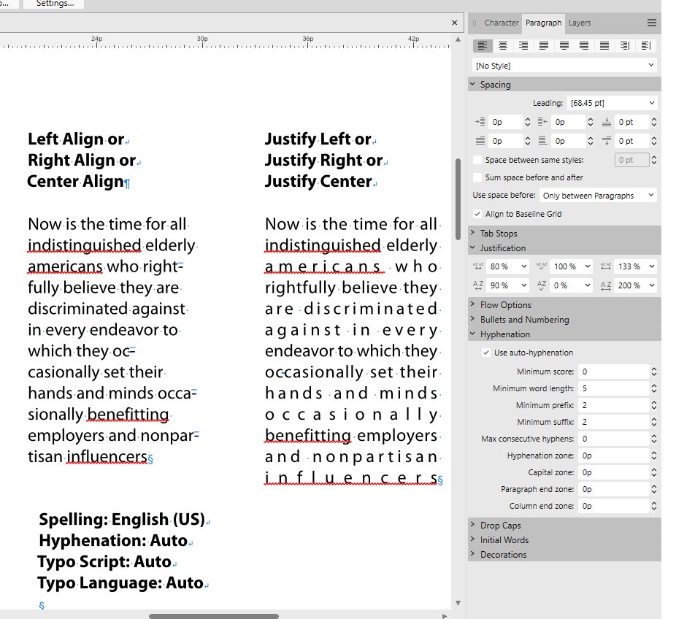Enable Space between same styles checkbox
The image size is (676, 619).
pyautogui.click(x=477, y=160)
